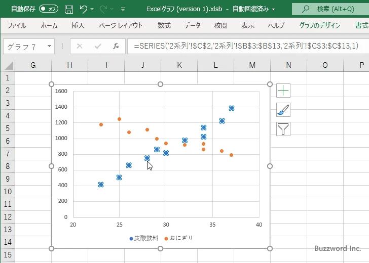Click the Undo arrow icon
The image size is (369, 263).
point(83,9)
